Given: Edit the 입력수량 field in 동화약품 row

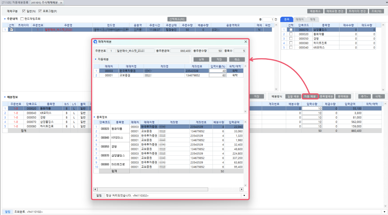Looking at the screenshot, I should pos(312,108).
